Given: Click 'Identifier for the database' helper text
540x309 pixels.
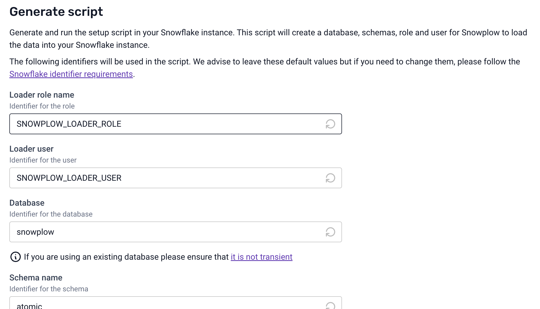Looking at the screenshot, I should [51, 214].
